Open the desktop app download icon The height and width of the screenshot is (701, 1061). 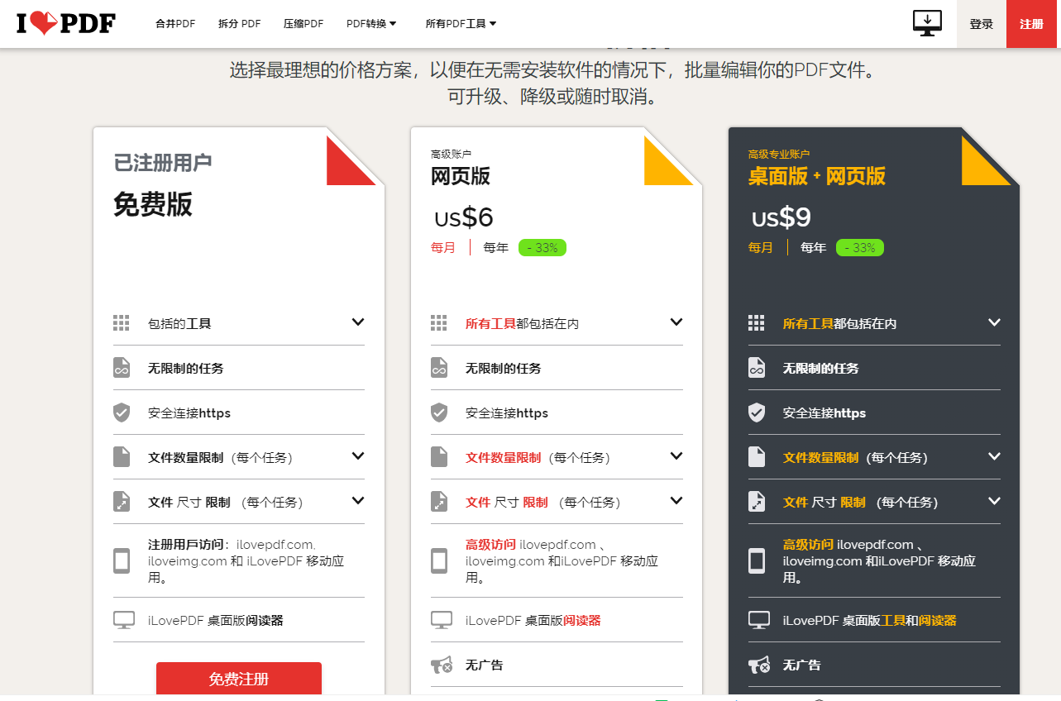[x=927, y=23]
